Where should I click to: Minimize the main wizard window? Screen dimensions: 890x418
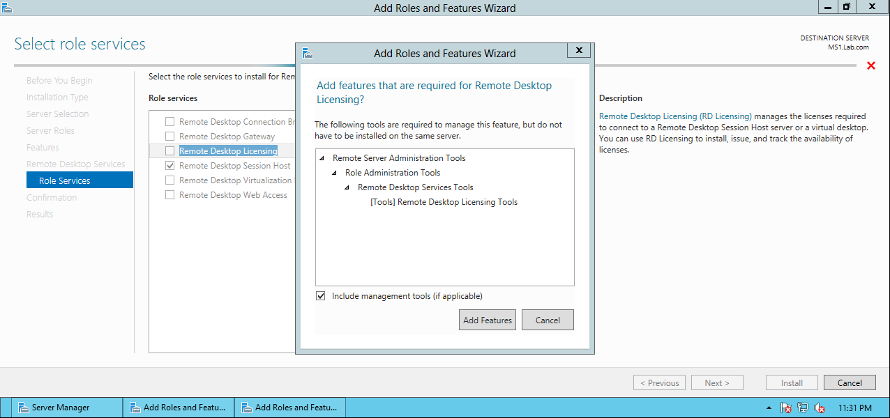[x=827, y=6]
